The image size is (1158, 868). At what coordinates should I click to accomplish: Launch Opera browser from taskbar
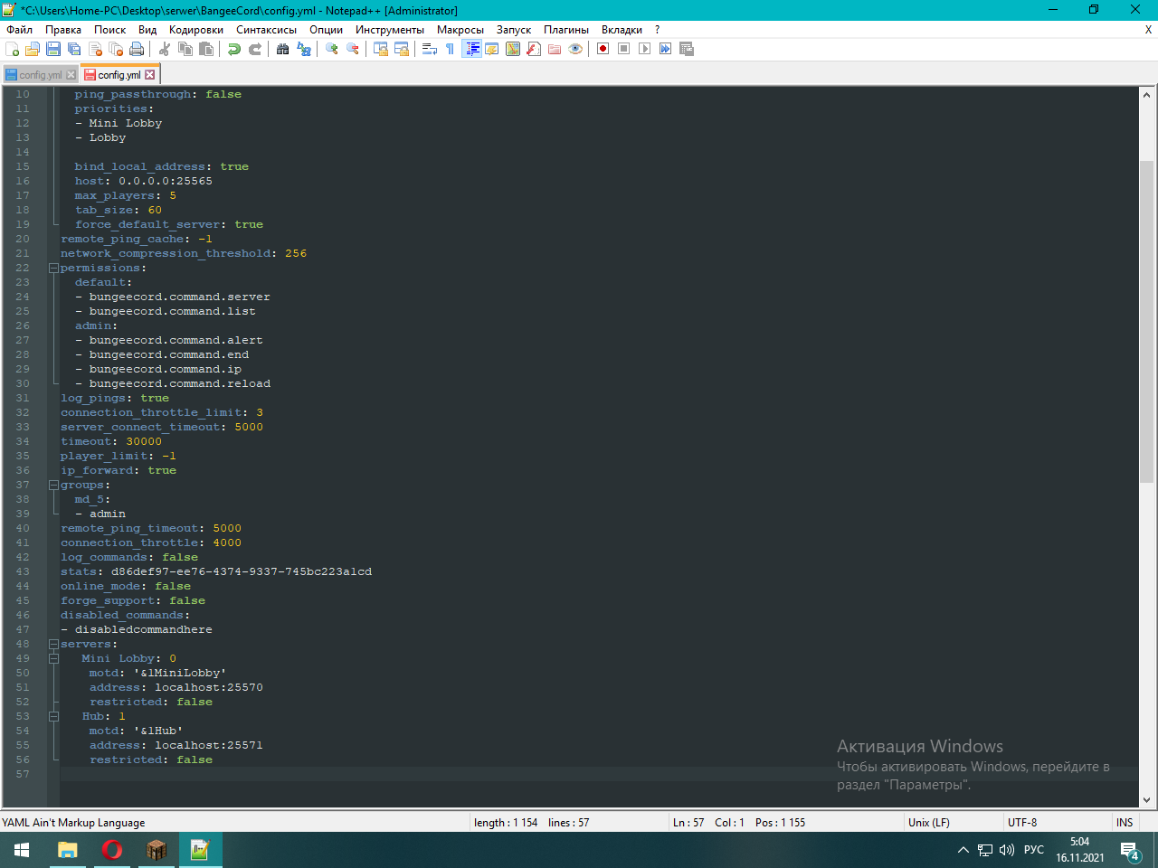click(x=112, y=850)
